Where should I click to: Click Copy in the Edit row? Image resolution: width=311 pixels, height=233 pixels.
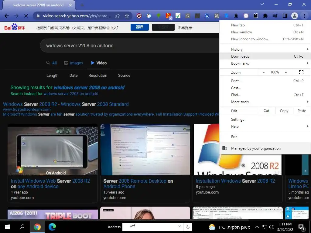point(284,111)
